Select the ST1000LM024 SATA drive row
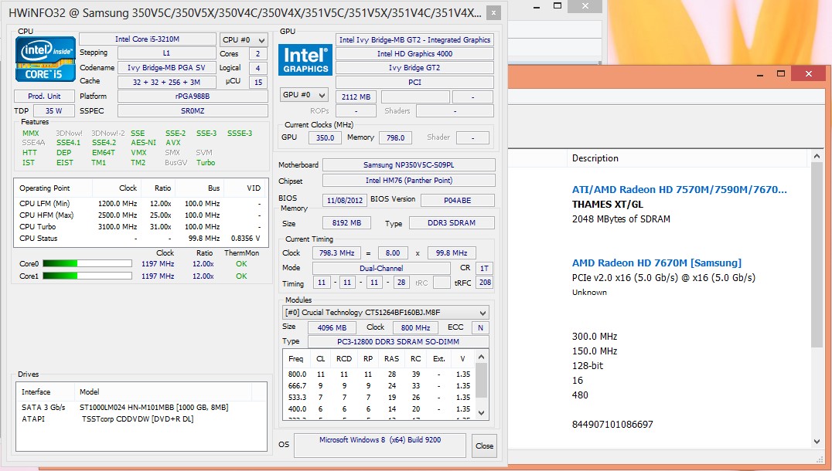Viewport: 832px width, 471px height. [x=142, y=408]
